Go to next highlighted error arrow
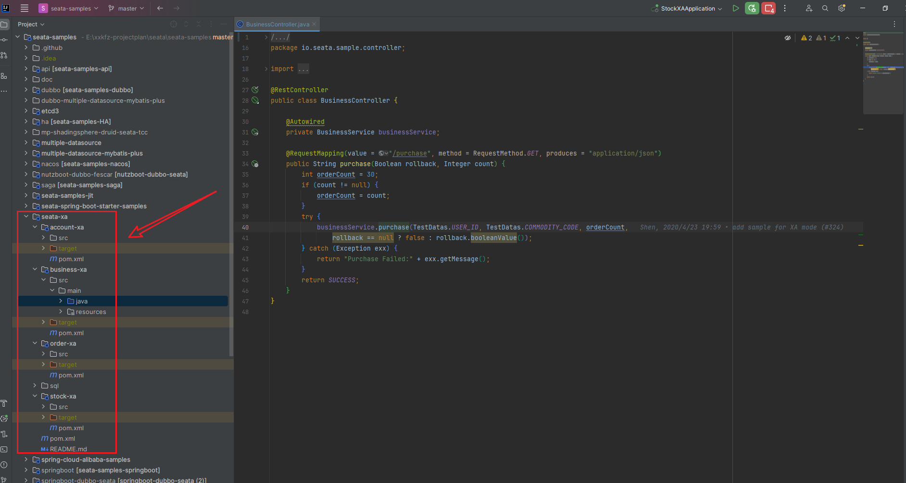 tap(857, 38)
